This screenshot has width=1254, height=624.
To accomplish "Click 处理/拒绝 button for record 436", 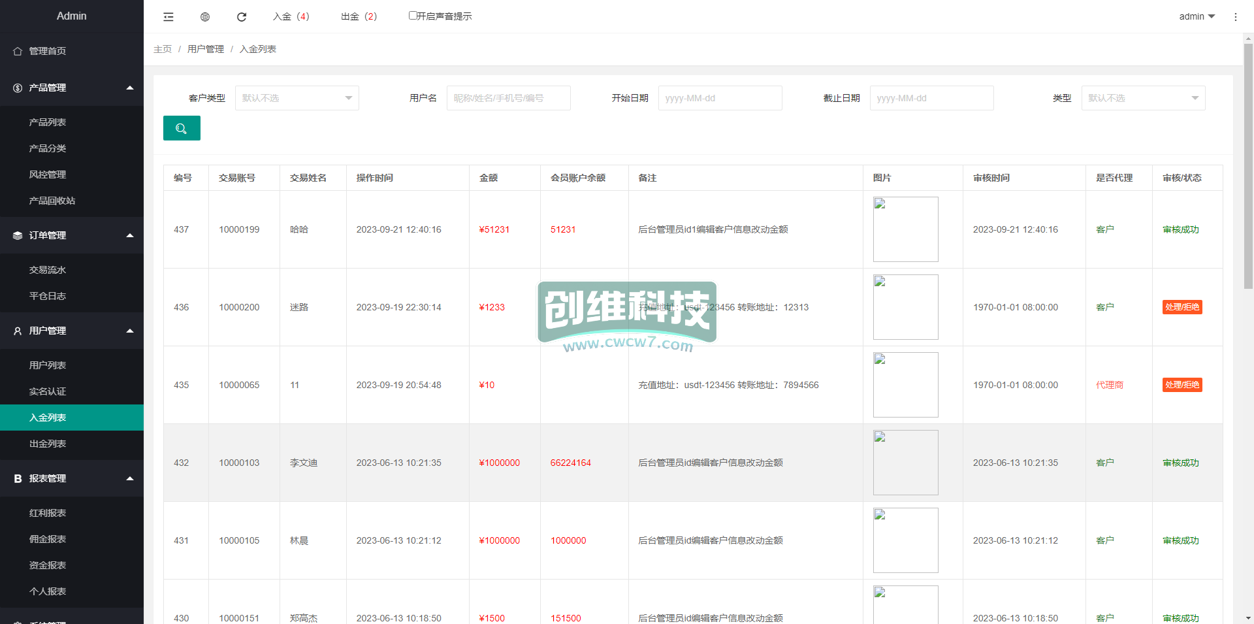I will [1182, 307].
